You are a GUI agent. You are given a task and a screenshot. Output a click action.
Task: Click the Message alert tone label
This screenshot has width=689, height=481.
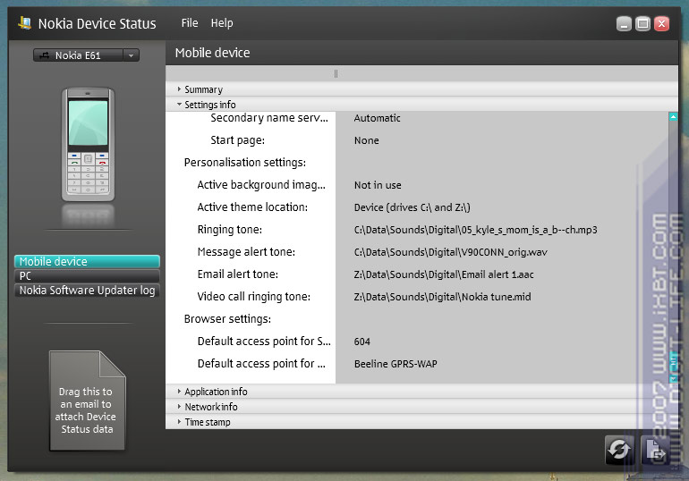pyautogui.click(x=246, y=252)
